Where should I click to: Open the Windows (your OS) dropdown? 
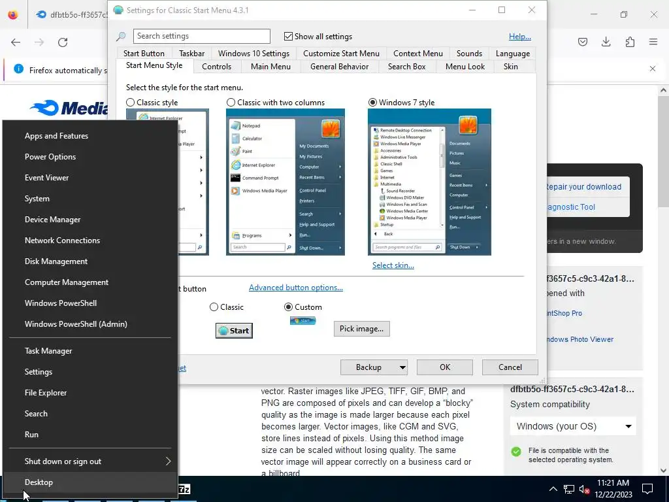[x=573, y=426]
